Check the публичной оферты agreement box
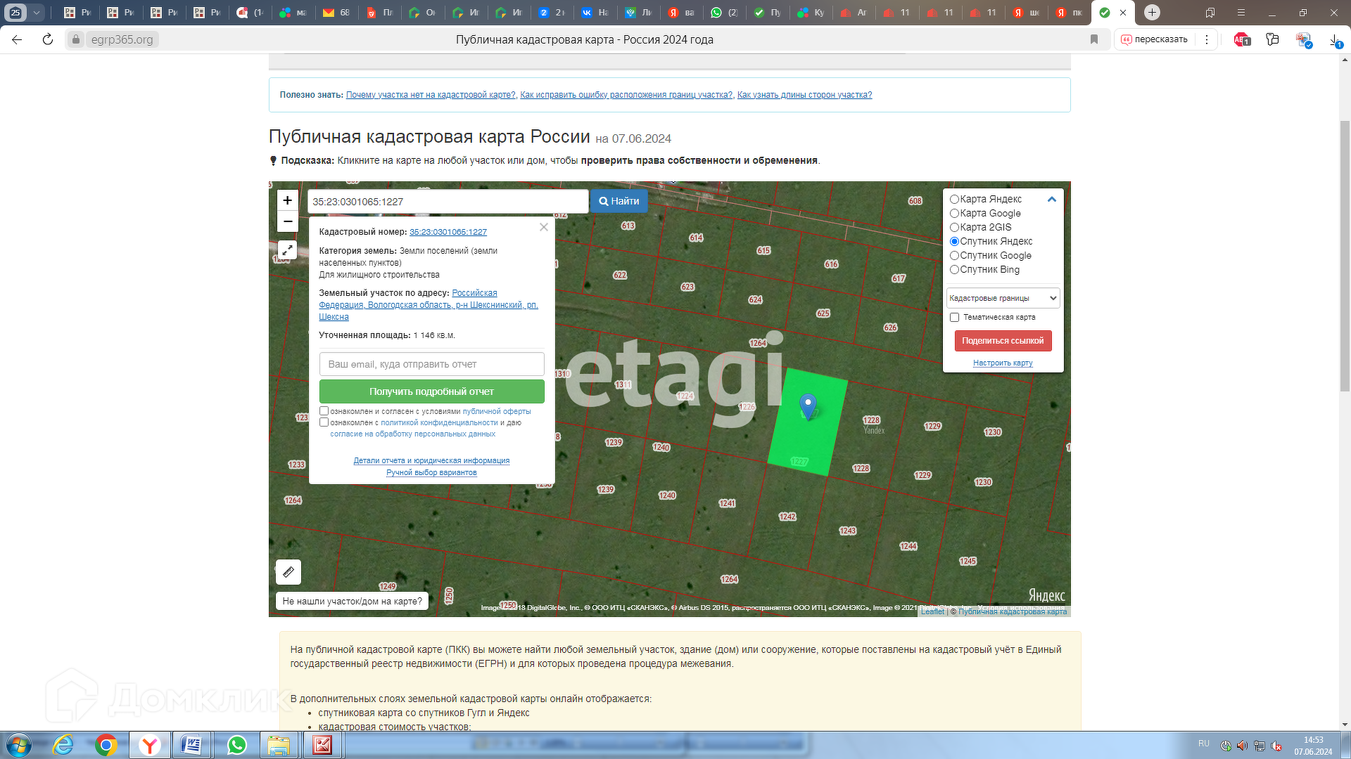 (x=324, y=411)
